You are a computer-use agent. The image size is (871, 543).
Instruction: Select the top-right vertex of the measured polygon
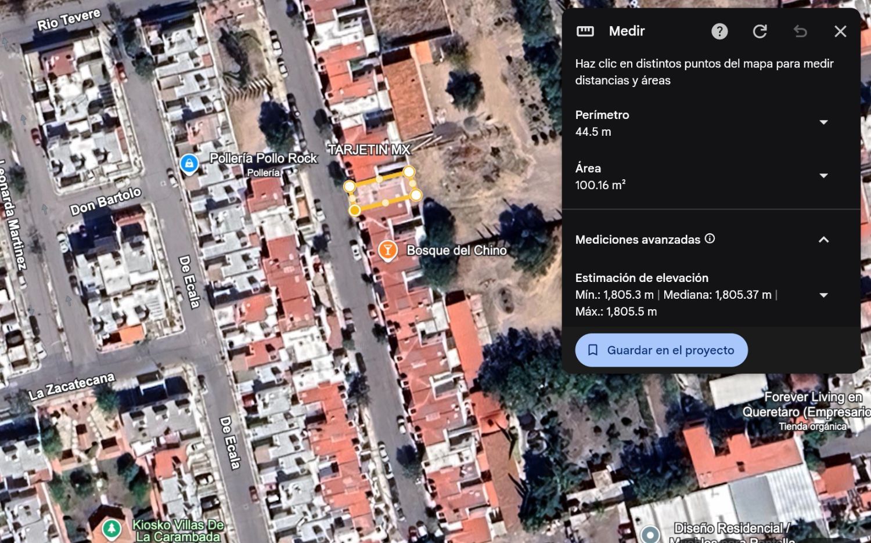[409, 172]
